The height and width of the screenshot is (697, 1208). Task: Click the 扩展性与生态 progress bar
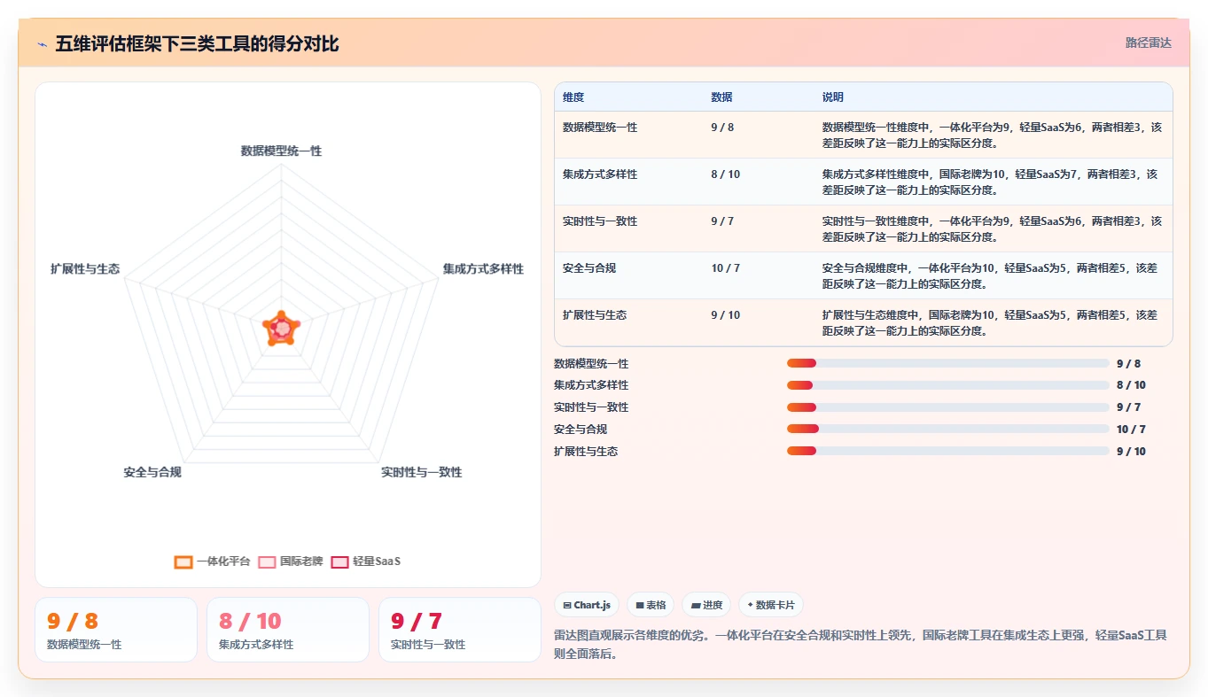948,451
